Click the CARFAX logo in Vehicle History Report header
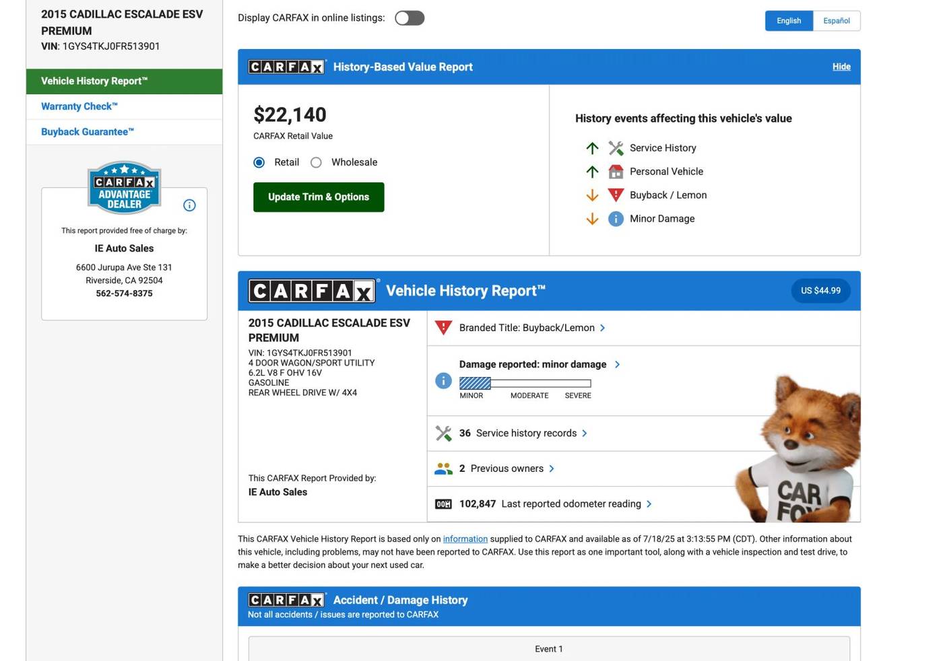The height and width of the screenshot is (661, 943). pyautogui.click(x=313, y=291)
